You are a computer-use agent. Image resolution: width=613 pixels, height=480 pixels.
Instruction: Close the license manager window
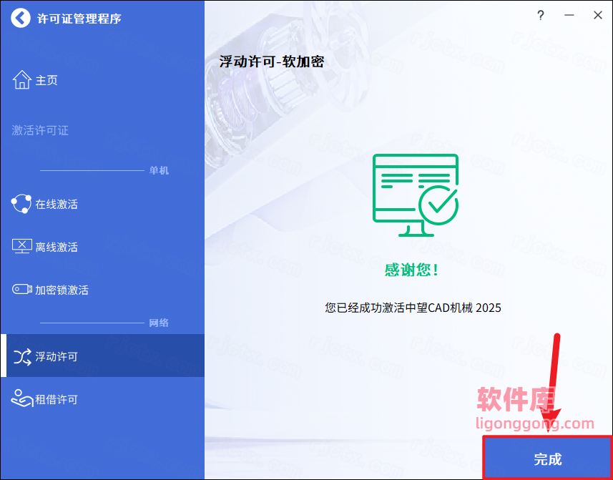[598, 15]
